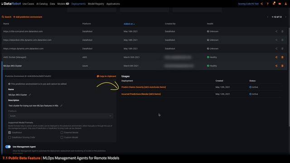Edit the description pencil icon
Screen dimensions: 290x163
tap(61, 105)
